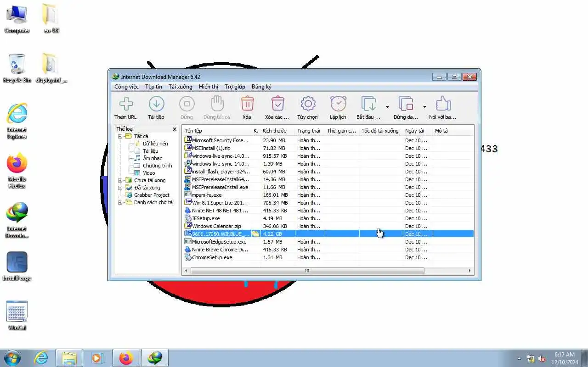This screenshot has height=367, width=588.
Task: Click left arrow of the horizontal scrollbar
Action: (186, 271)
